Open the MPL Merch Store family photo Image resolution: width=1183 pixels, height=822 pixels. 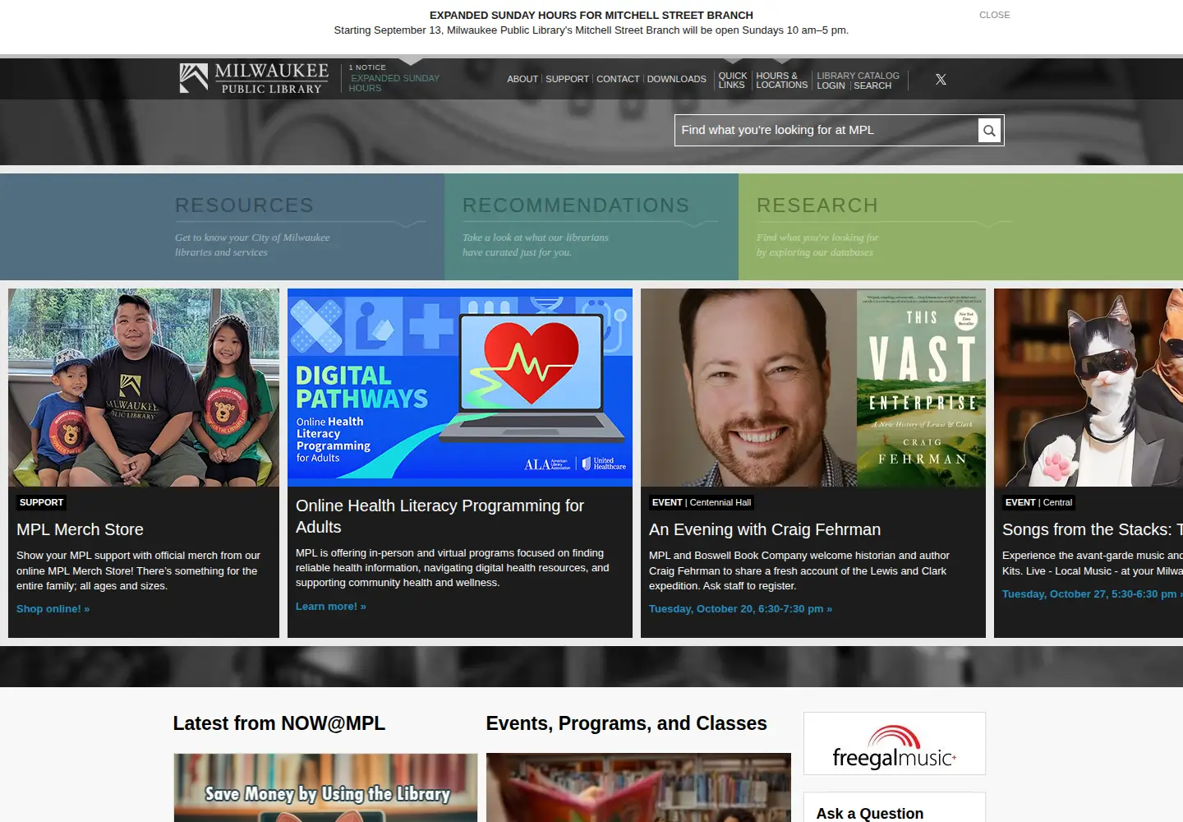tap(144, 387)
